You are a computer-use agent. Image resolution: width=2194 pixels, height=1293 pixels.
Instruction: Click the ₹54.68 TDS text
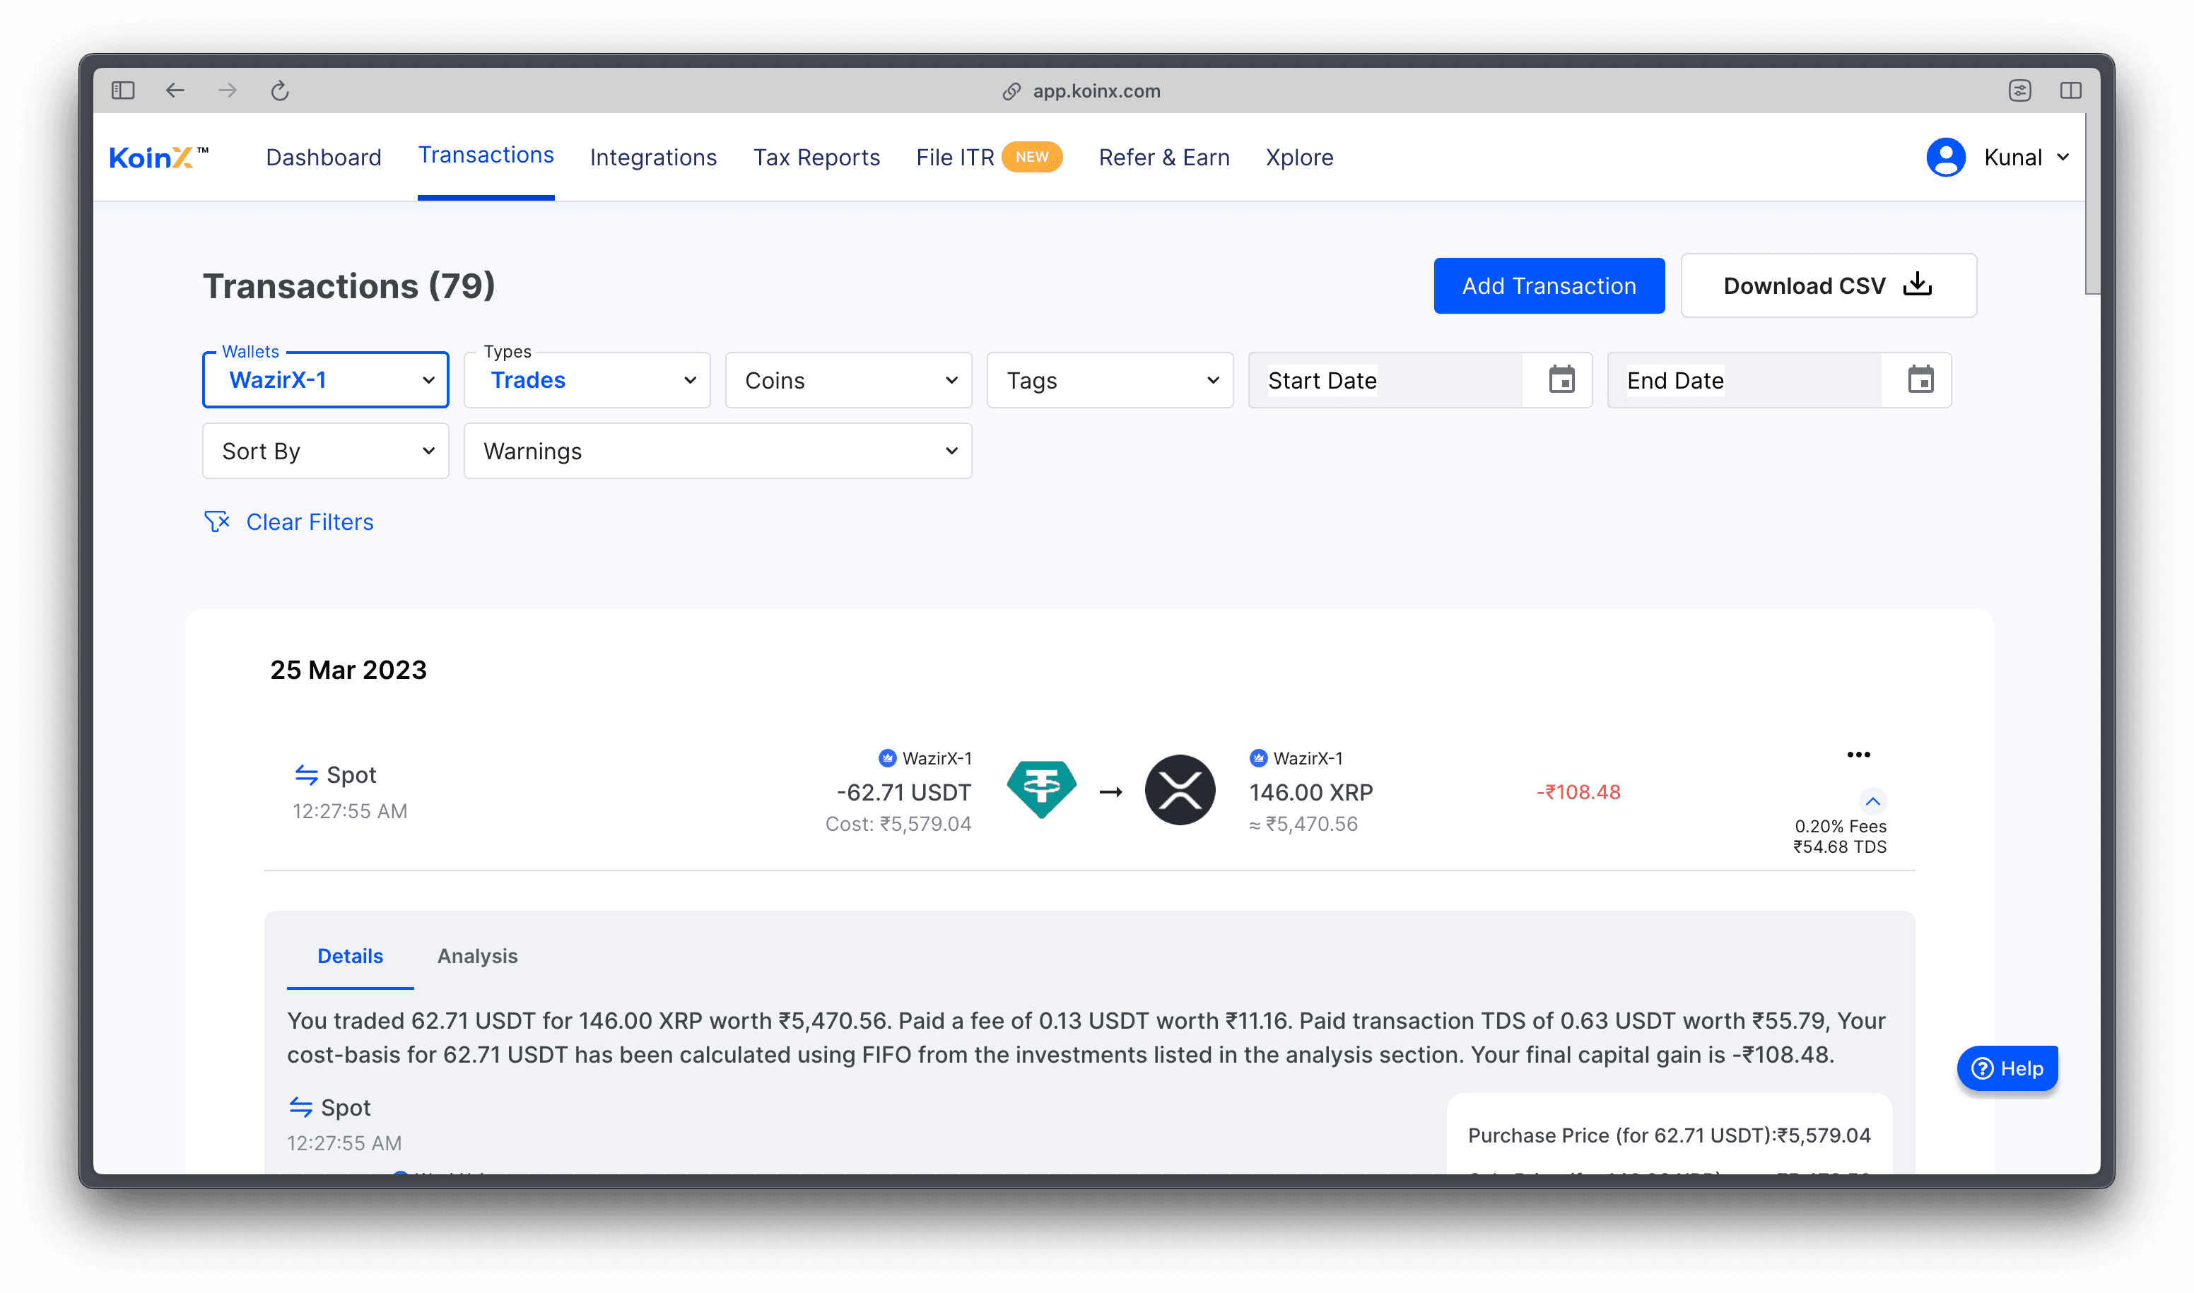pos(1840,847)
